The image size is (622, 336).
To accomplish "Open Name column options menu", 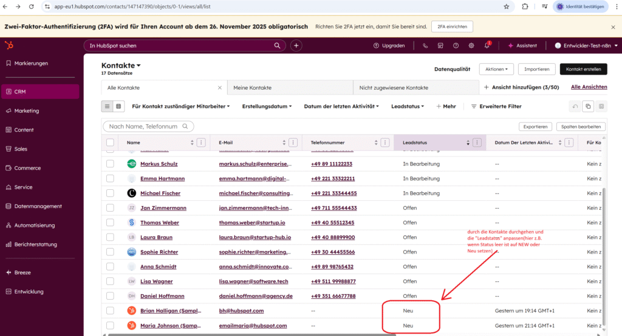I will 201,143.
